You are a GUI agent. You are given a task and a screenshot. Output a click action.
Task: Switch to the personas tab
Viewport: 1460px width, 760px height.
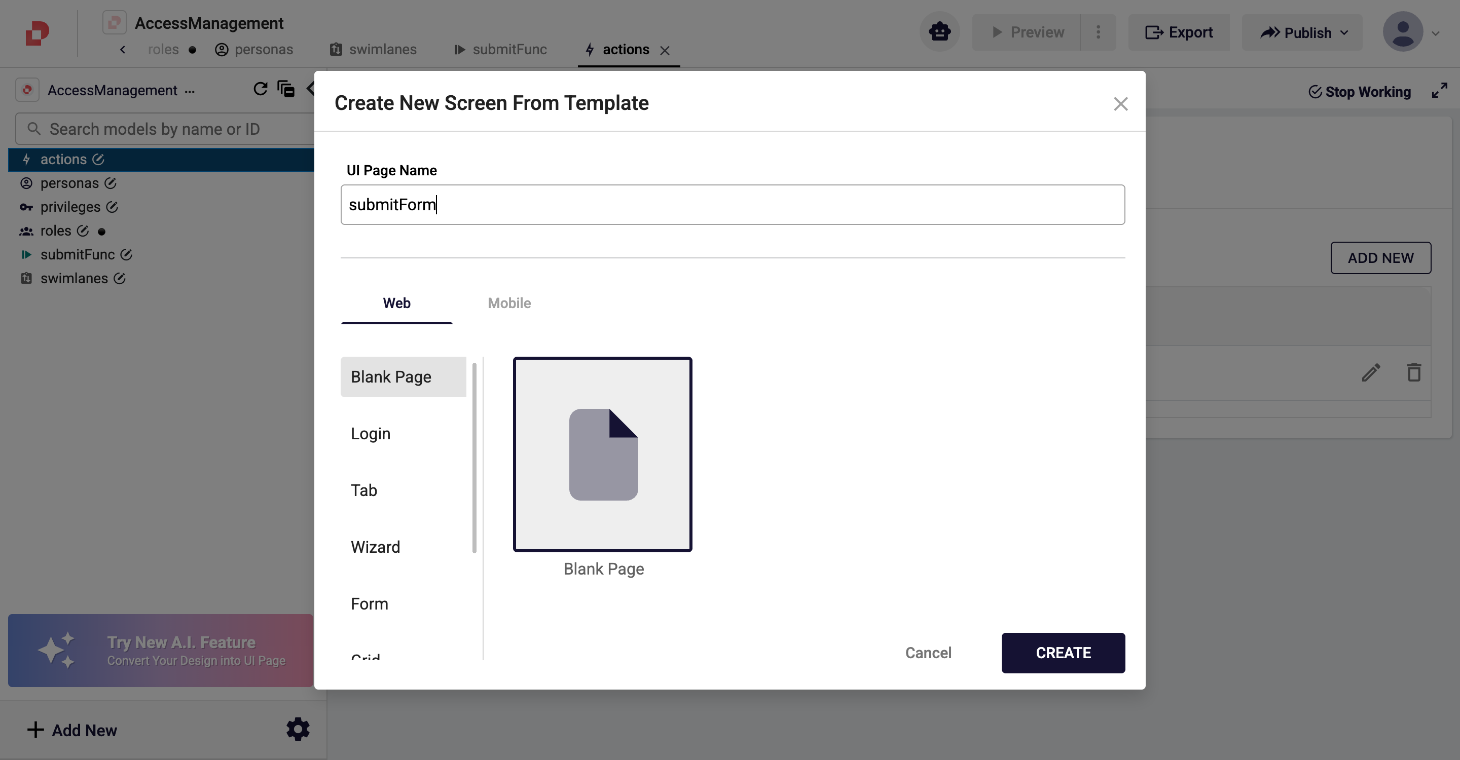(x=254, y=50)
